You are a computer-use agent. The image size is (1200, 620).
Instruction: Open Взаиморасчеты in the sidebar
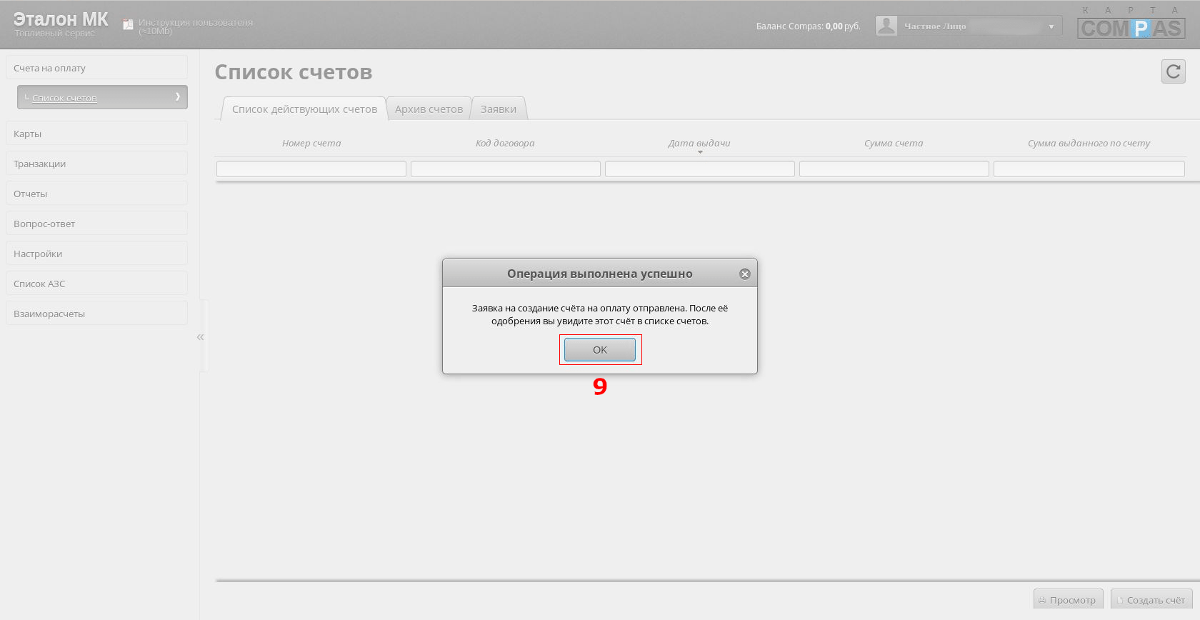pyautogui.click(x=96, y=314)
